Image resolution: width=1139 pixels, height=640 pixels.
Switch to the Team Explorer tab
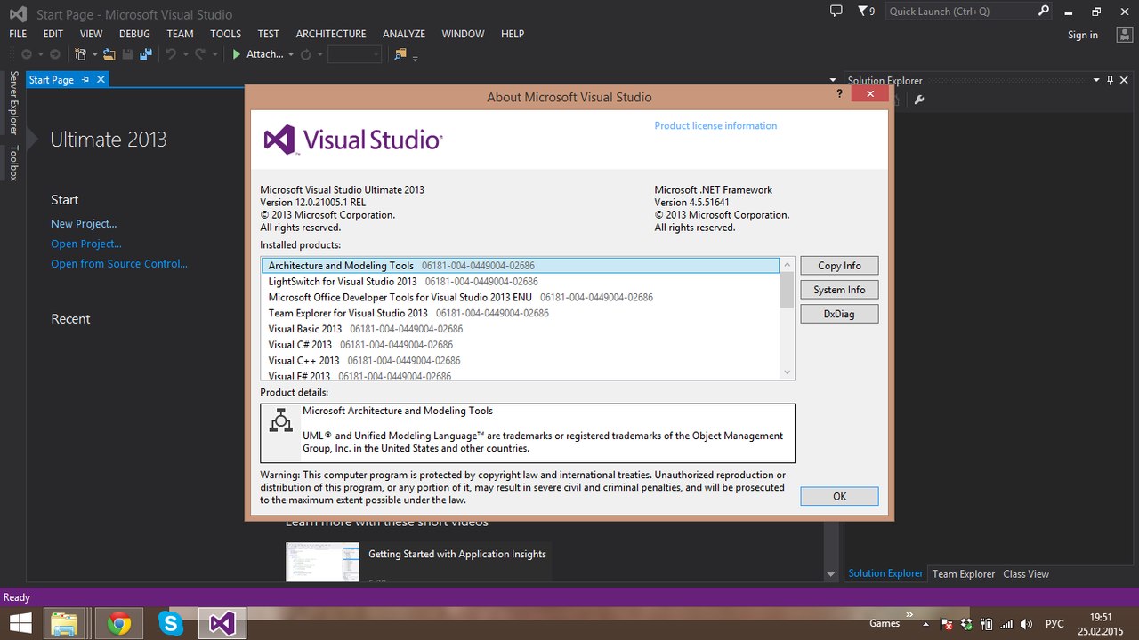coord(963,574)
